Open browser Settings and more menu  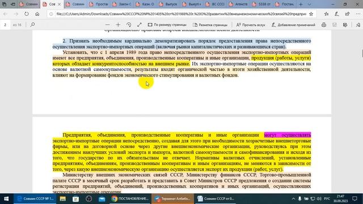(x=358, y=14)
